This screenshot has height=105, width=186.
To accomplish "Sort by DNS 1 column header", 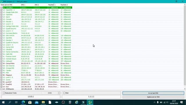I will coord(27,5).
